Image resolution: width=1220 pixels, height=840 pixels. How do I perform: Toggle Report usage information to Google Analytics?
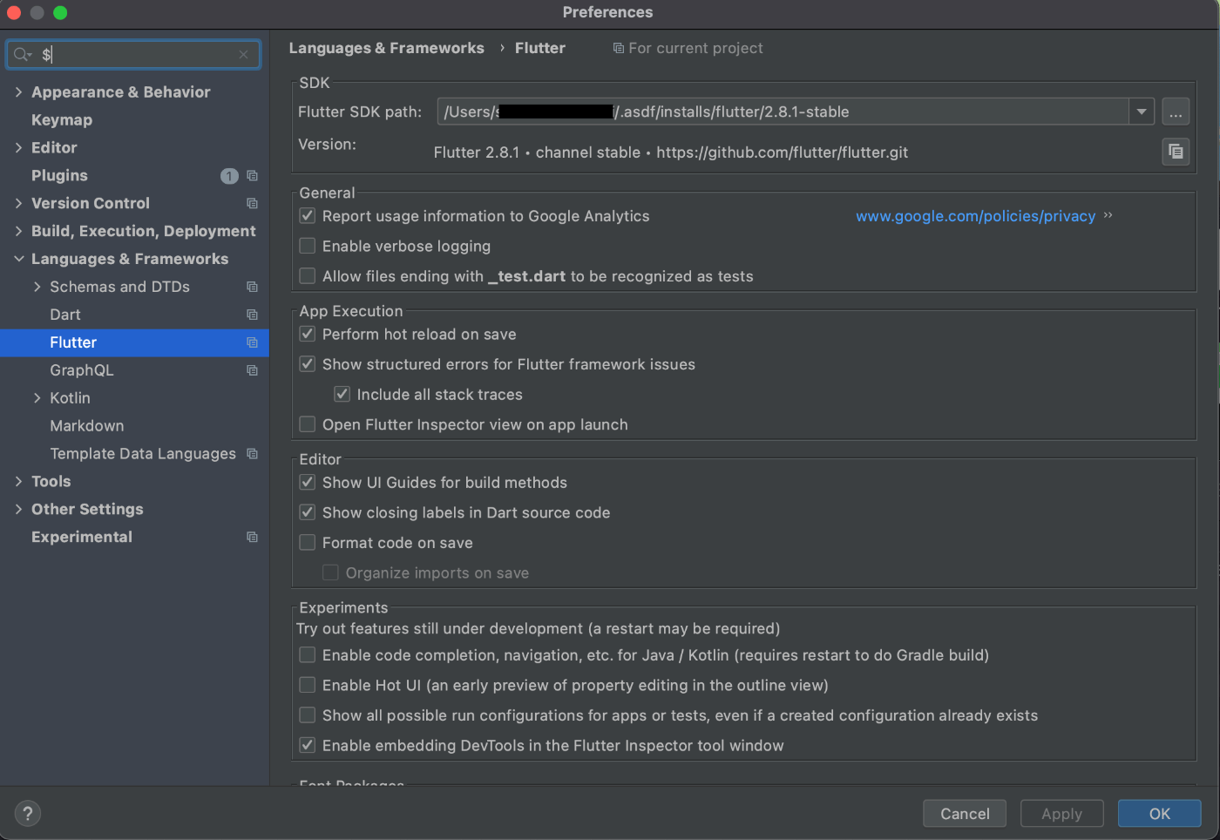click(308, 216)
